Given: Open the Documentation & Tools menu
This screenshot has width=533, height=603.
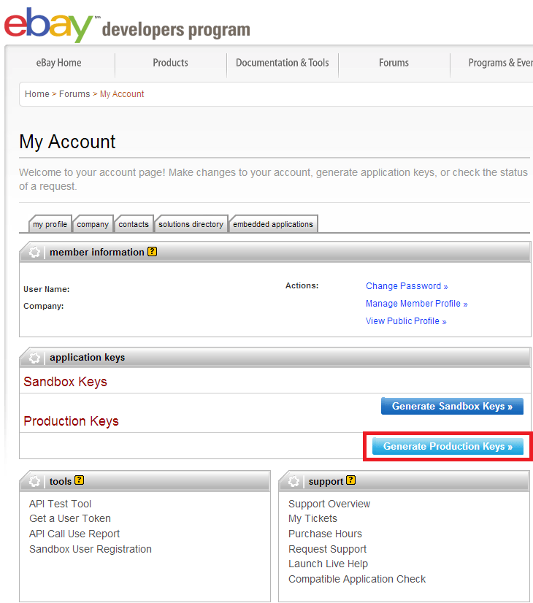Looking at the screenshot, I should pos(283,63).
